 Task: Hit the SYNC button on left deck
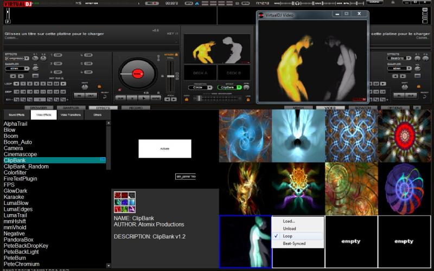pos(156,98)
